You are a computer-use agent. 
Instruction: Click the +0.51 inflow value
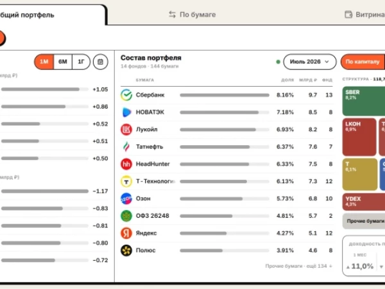click(x=100, y=141)
